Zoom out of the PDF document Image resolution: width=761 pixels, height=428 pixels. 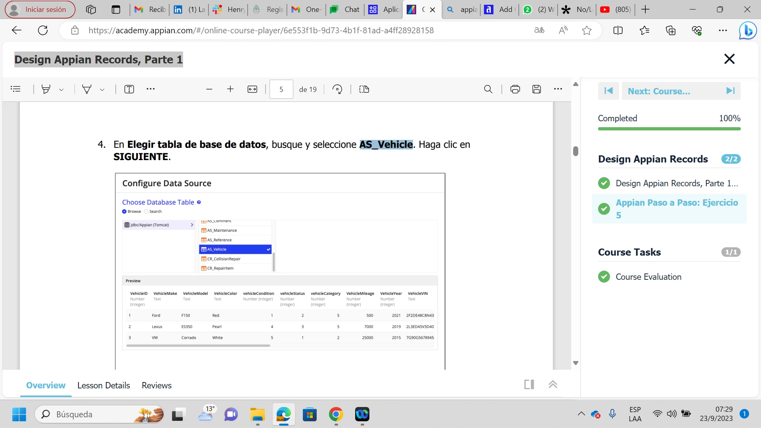click(x=209, y=89)
